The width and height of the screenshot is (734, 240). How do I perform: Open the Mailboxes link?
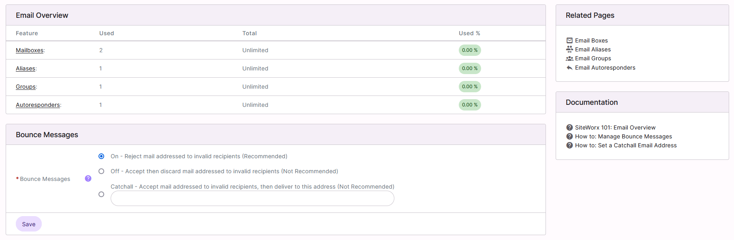(x=30, y=50)
